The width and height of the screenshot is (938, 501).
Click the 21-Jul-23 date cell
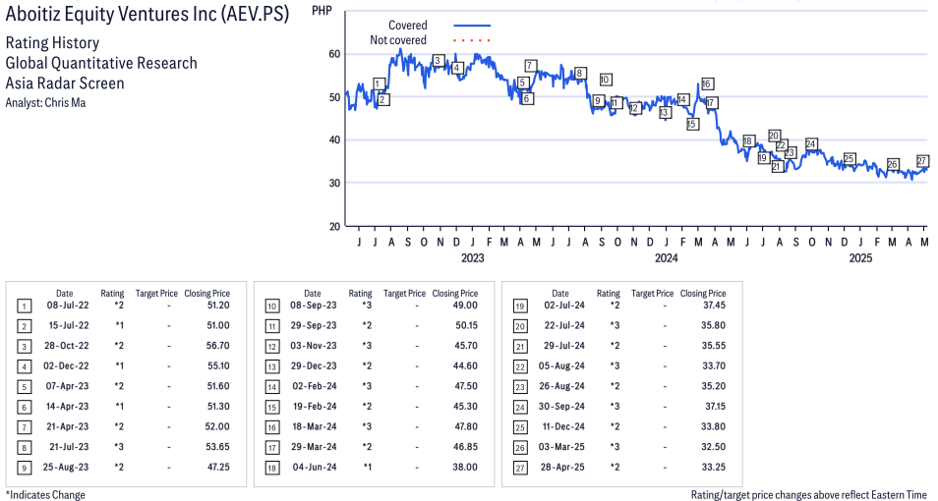(x=68, y=447)
